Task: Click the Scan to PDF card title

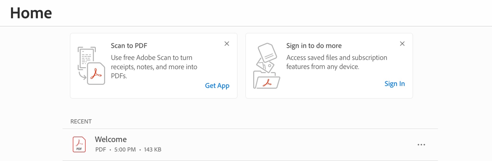Action: click(x=129, y=46)
